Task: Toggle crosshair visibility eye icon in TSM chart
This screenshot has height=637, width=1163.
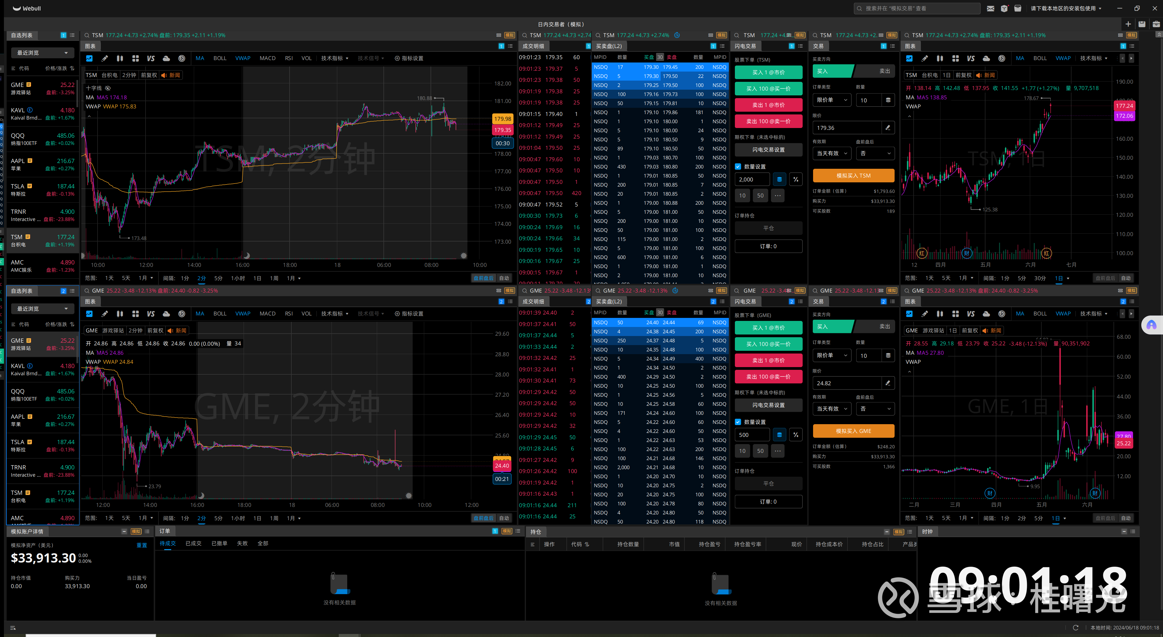Action: pos(108,88)
